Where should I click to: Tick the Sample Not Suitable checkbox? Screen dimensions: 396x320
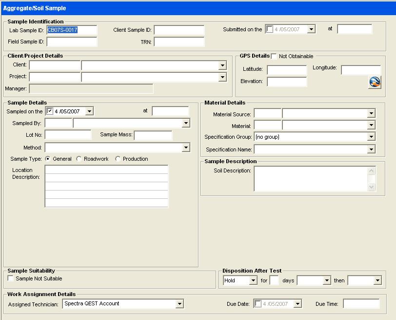tap(11, 278)
